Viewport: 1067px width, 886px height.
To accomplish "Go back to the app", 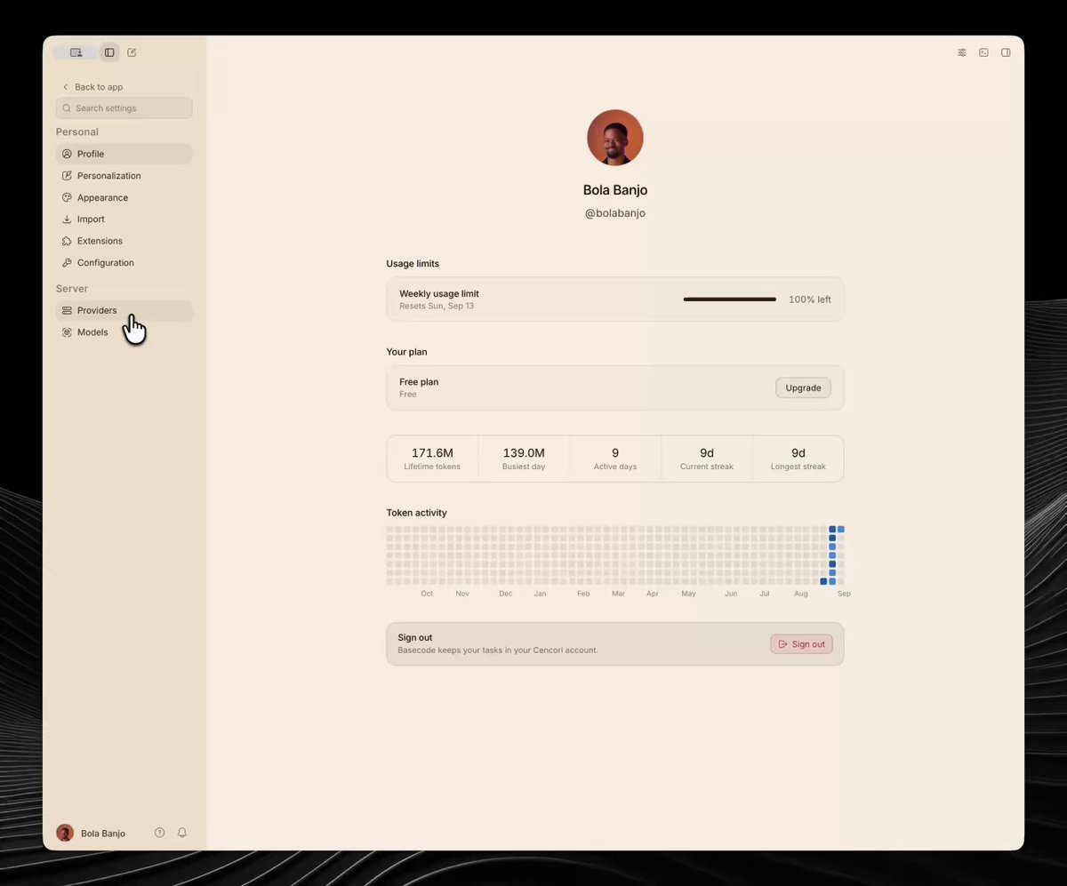I will pyautogui.click(x=92, y=87).
